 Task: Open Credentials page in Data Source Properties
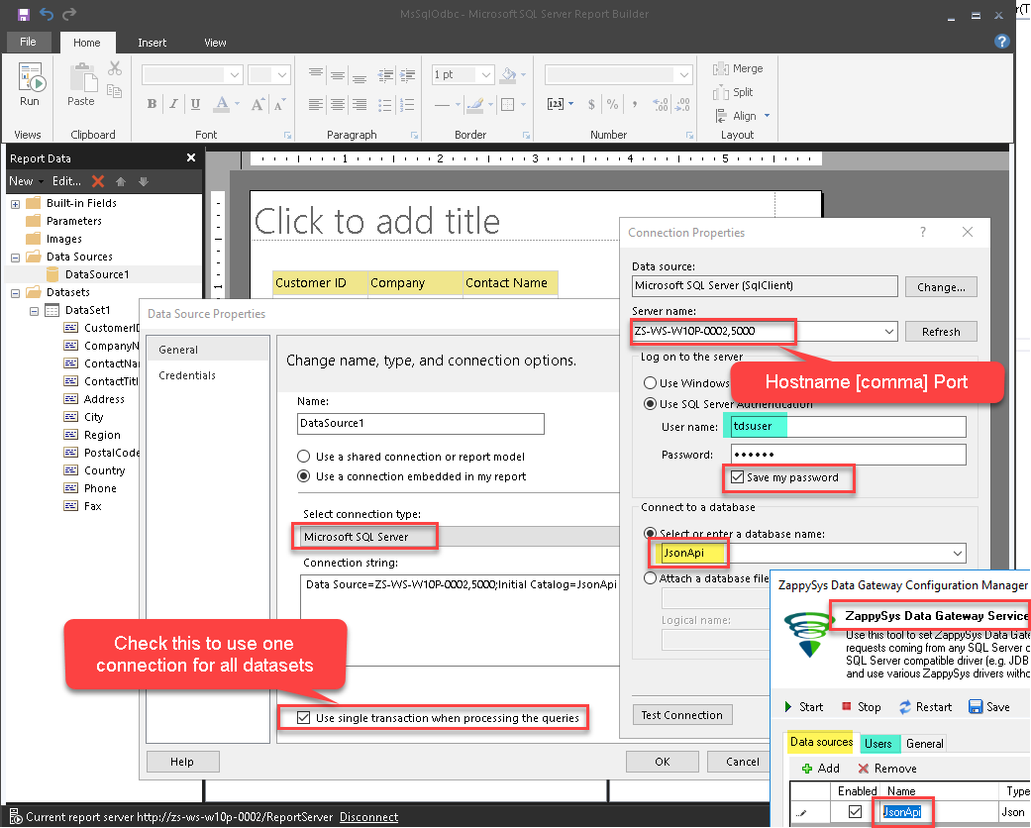point(187,374)
